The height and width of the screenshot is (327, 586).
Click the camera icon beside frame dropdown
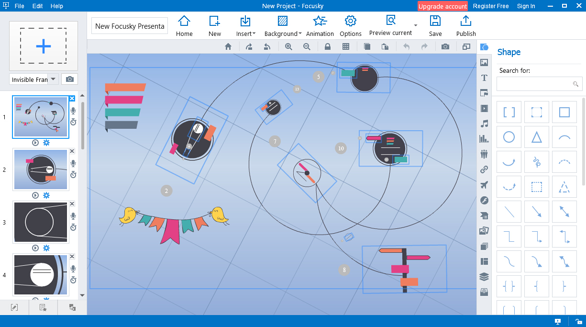point(70,79)
